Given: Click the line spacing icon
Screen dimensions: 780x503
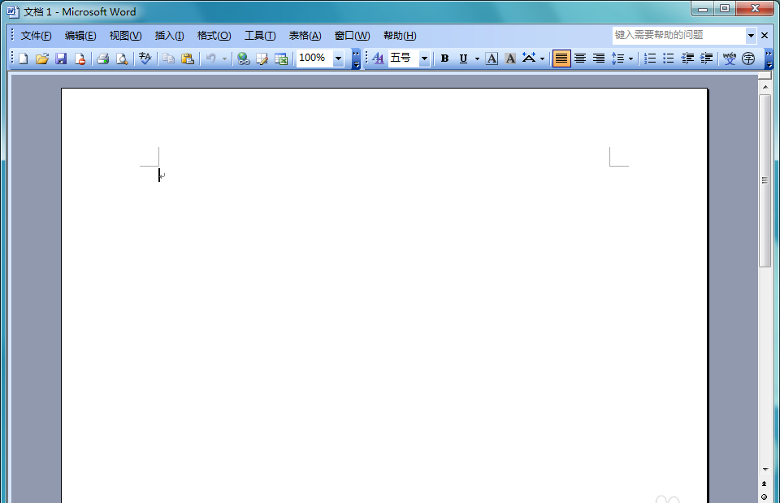Looking at the screenshot, I should [617, 59].
